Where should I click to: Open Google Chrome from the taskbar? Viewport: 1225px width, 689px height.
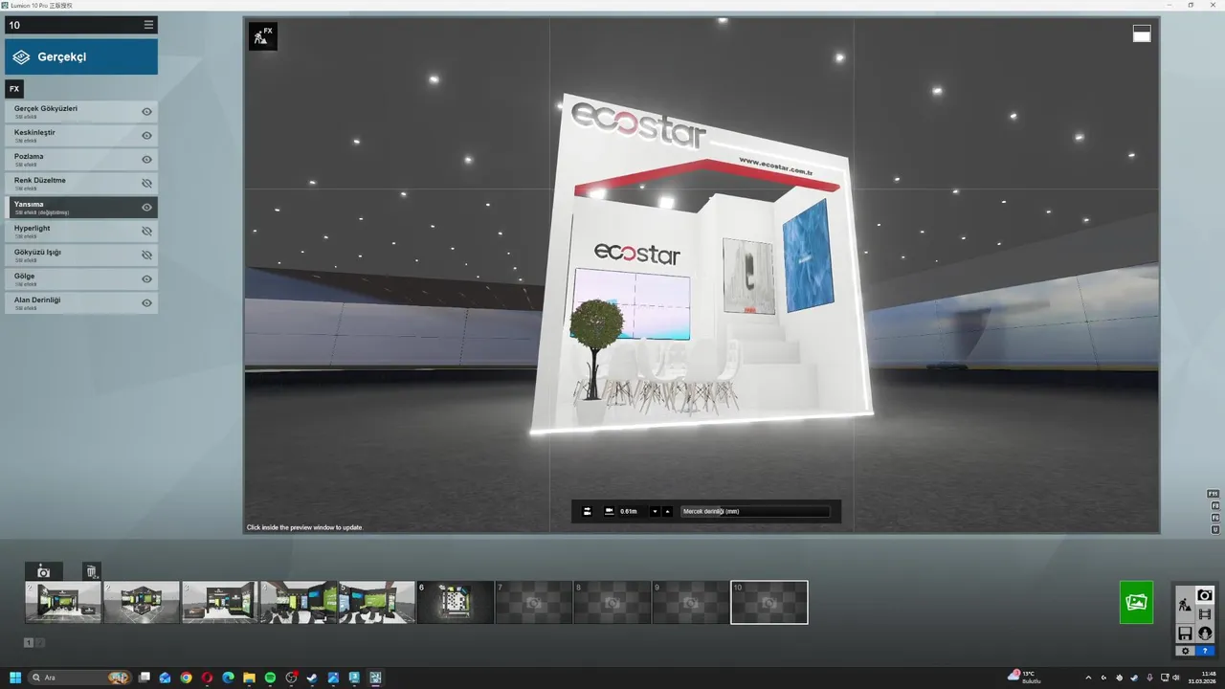pyautogui.click(x=186, y=678)
